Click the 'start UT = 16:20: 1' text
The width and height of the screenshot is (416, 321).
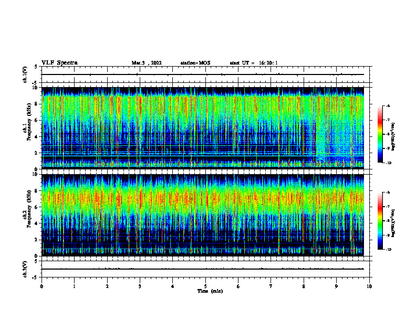coord(254,63)
